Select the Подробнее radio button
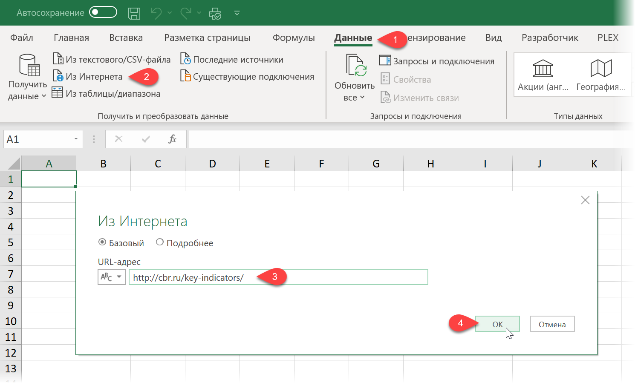 [x=160, y=242]
